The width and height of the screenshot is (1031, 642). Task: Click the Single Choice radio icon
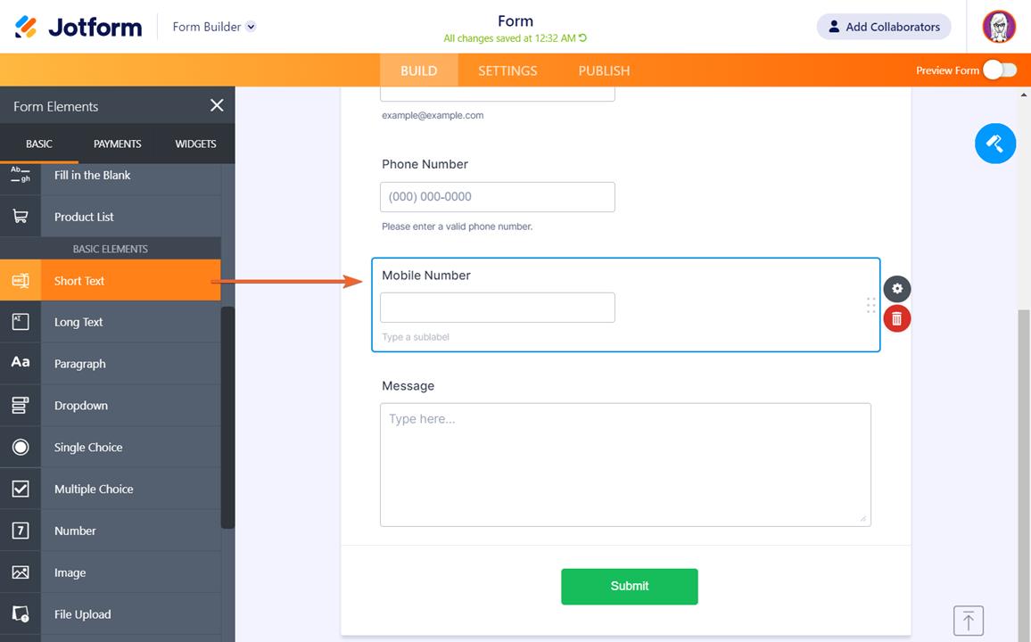pos(21,447)
